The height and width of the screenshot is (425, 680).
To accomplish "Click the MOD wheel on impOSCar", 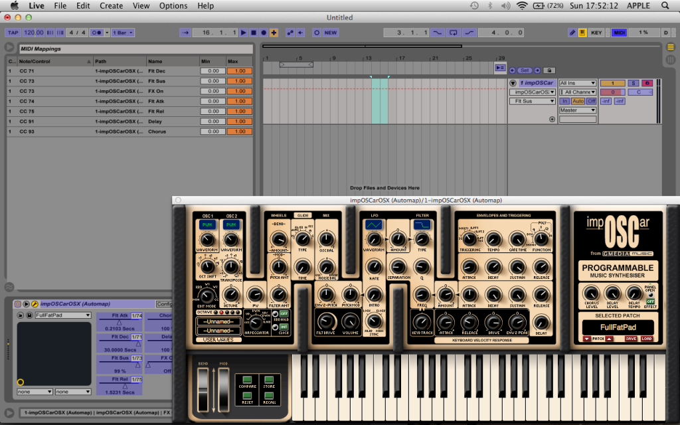I will [x=224, y=389].
